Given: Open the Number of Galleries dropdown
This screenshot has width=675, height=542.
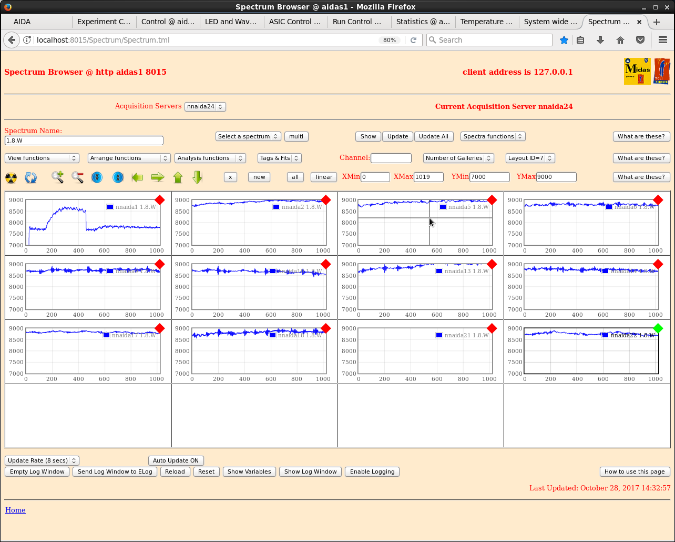Looking at the screenshot, I should tap(458, 158).
